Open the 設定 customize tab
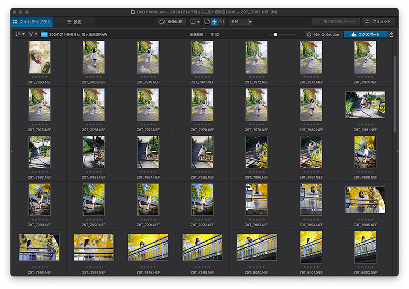The height and width of the screenshot is (289, 409). pos(74,22)
